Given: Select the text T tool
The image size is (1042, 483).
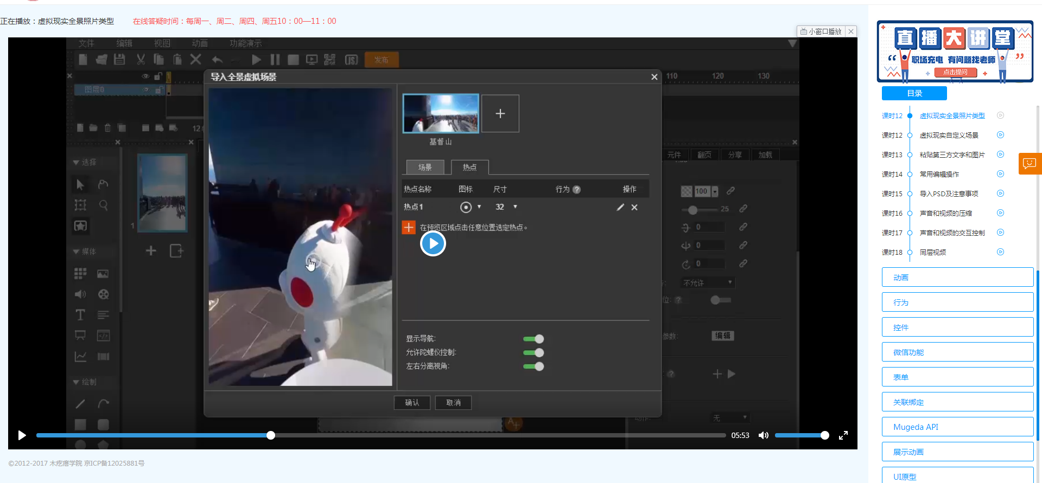Looking at the screenshot, I should point(80,315).
